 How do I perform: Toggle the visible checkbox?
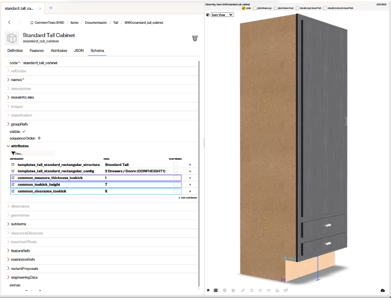(x=24, y=132)
